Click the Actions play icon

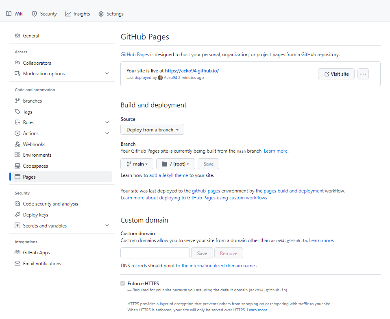pyautogui.click(x=17, y=133)
